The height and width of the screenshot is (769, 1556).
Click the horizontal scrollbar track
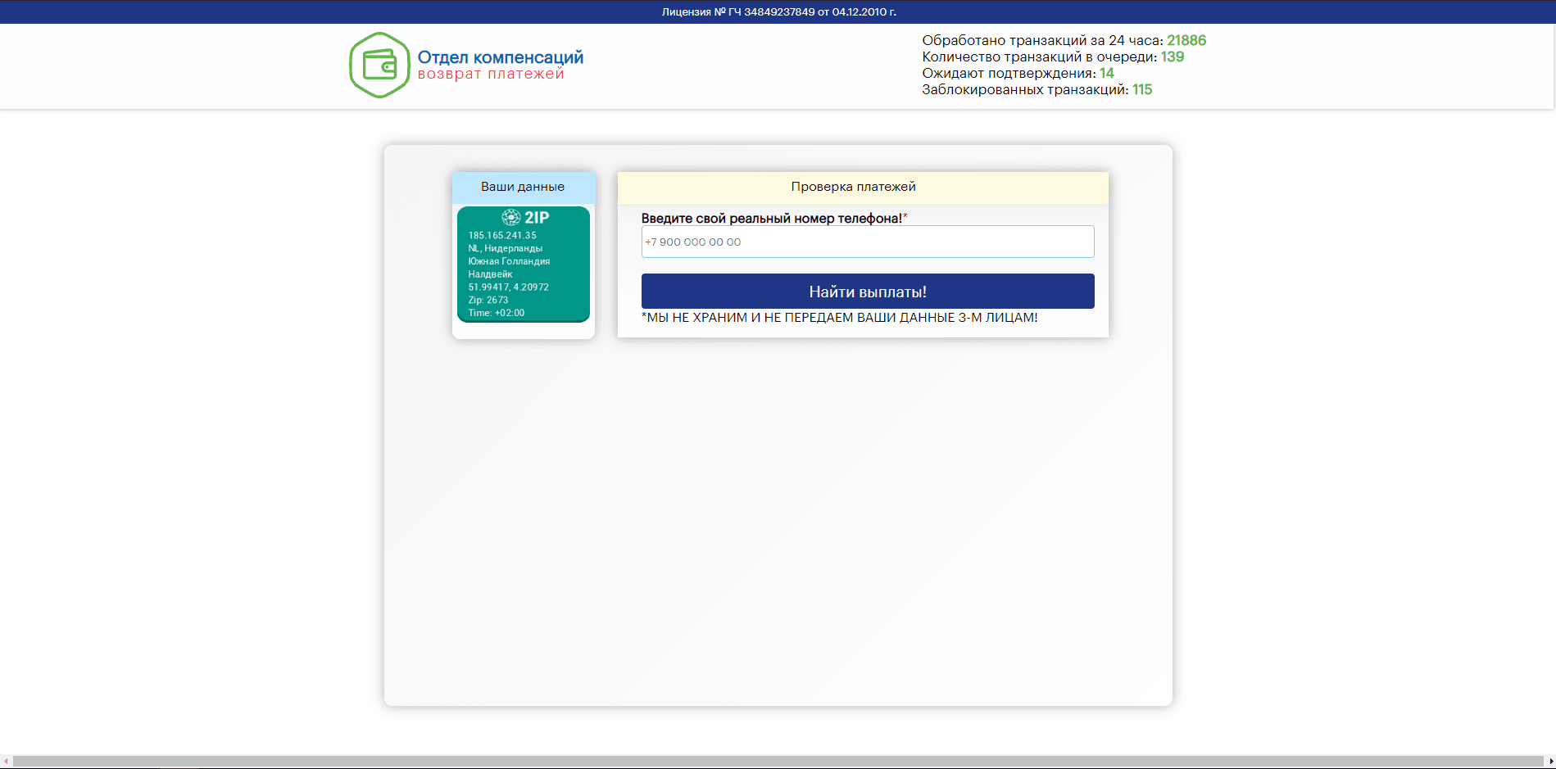point(778,762)
